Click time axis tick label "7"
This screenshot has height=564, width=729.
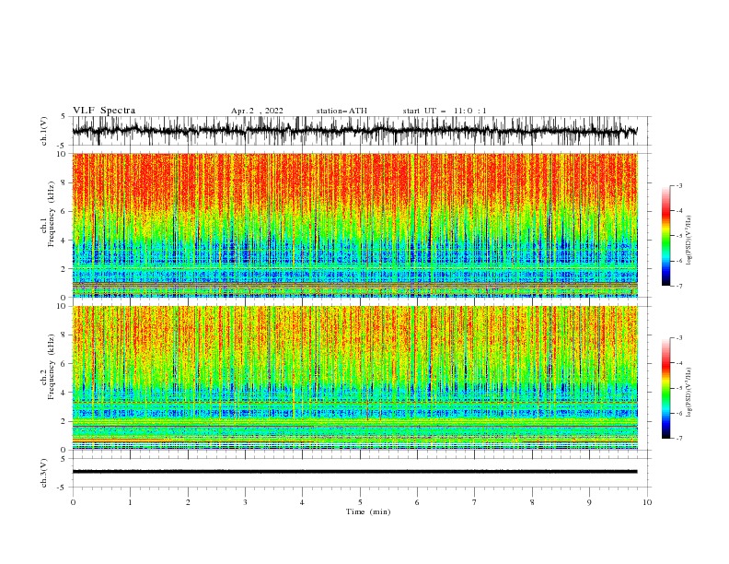point(475,502)
